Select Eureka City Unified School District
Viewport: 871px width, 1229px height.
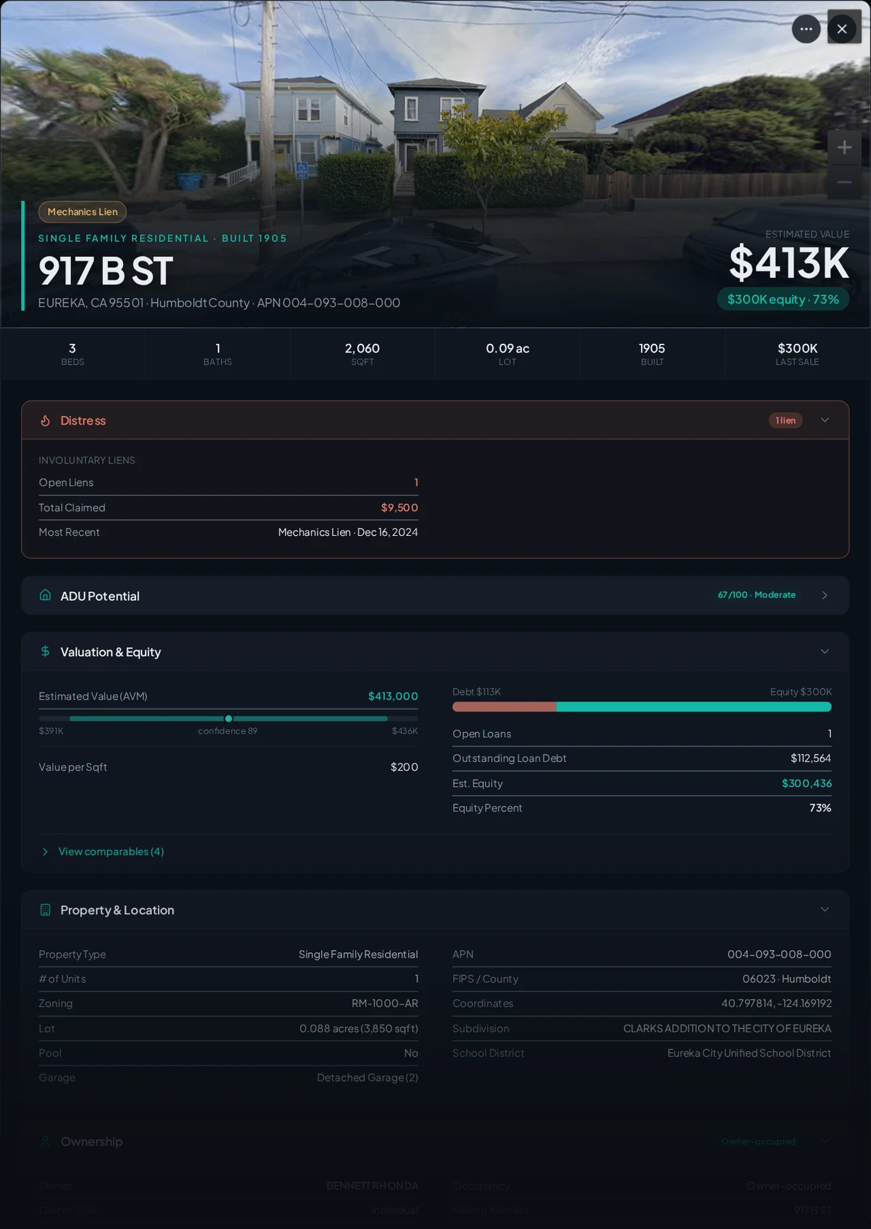click(749, 1053)
